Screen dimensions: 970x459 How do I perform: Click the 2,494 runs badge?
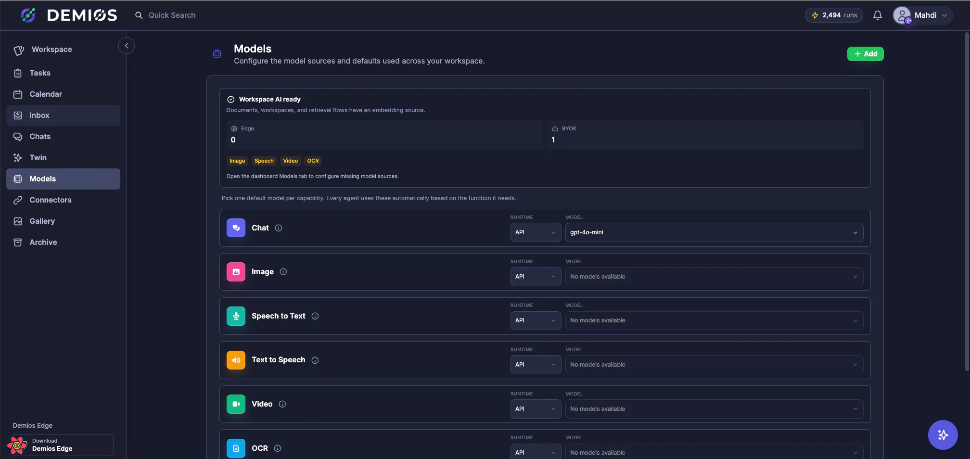(834, 15)
